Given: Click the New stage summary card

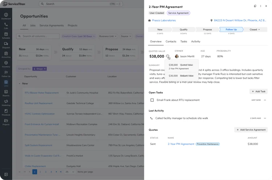Looking at the screenshot, I should [x=34, y=52].
